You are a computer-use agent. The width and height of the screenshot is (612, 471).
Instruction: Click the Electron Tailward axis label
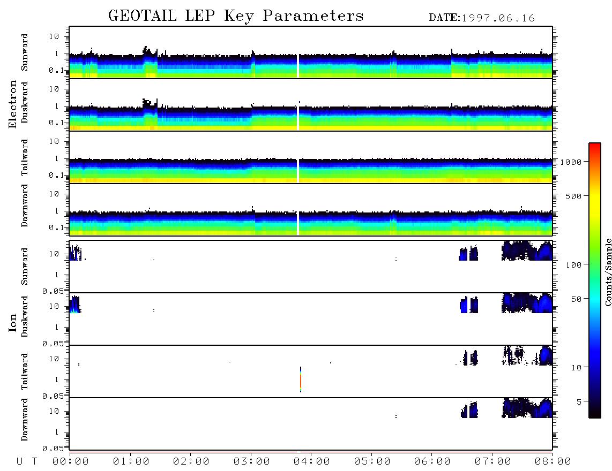click(x=24, y=157)
